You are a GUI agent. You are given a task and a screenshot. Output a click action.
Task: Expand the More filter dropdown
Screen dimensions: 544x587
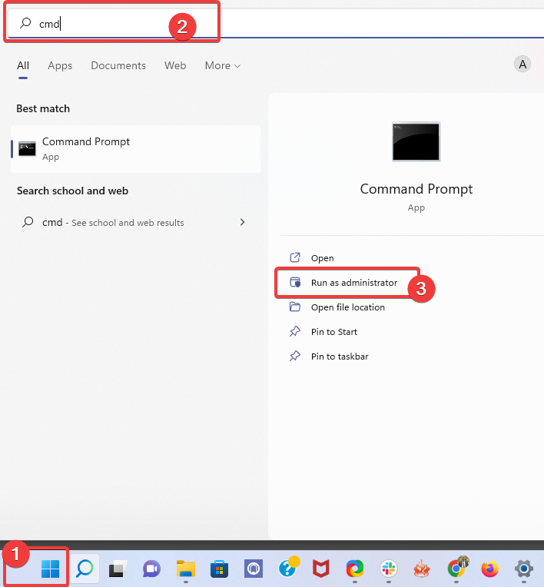222,65
